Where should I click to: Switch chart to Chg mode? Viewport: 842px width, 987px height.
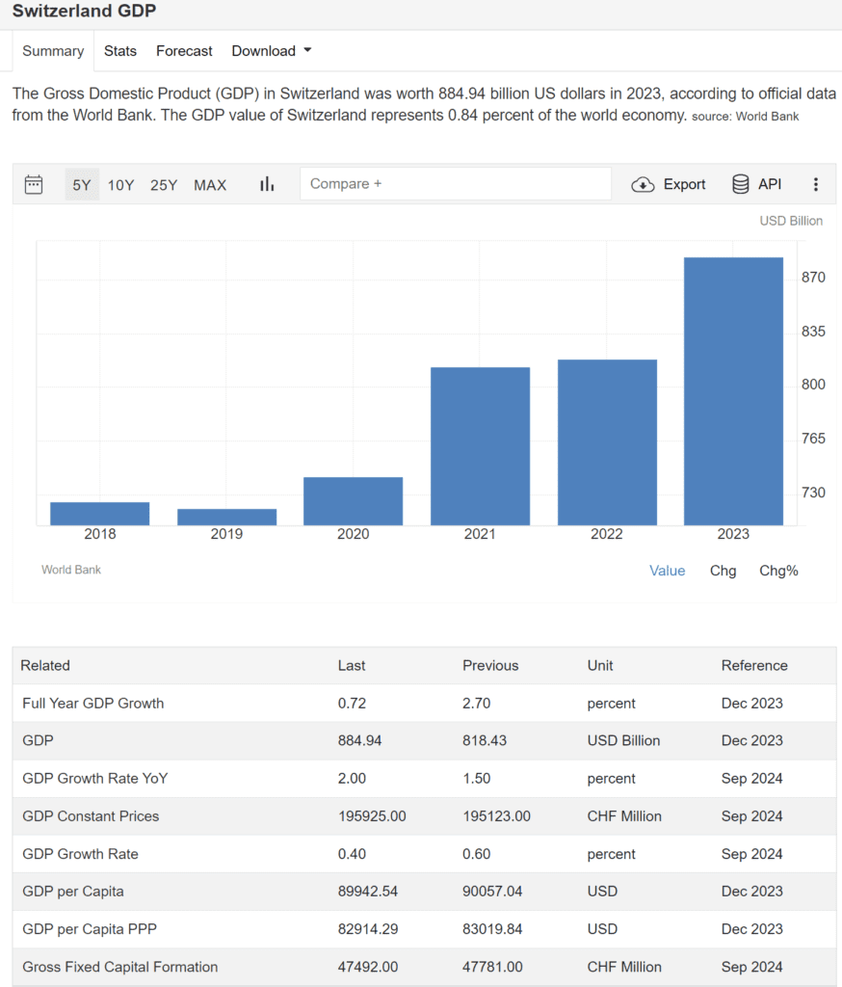[723, 571]
